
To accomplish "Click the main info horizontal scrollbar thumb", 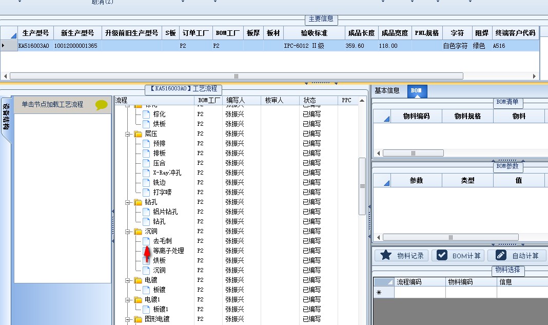I will tap(236, 77).
